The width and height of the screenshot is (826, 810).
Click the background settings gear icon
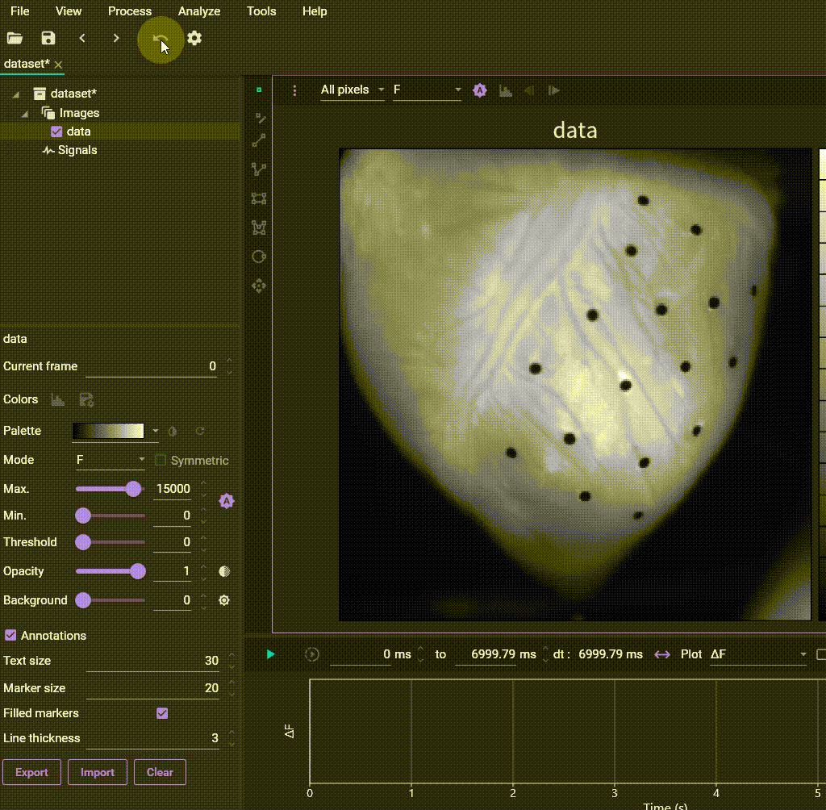point(224,600)
